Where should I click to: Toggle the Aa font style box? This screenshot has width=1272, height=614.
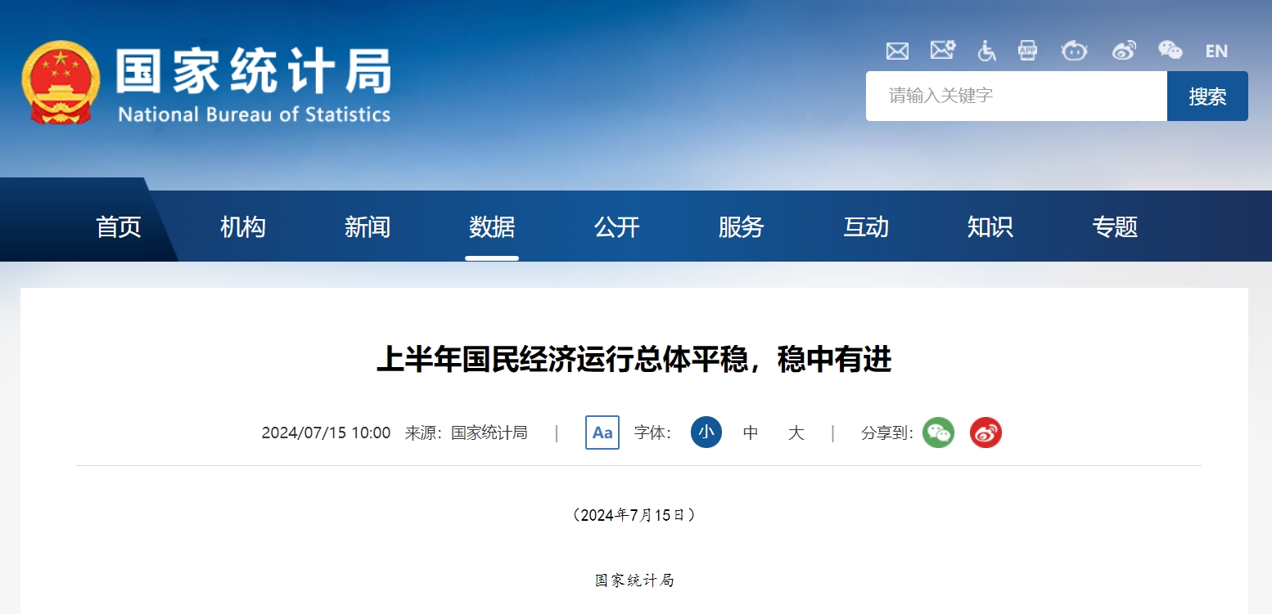pyautogui.click(x=602, y=432)
